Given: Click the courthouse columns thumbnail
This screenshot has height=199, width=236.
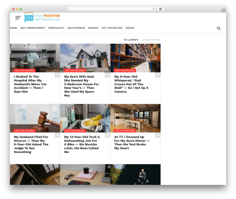Looking at the screenshot, I should [x=35, y=175].
